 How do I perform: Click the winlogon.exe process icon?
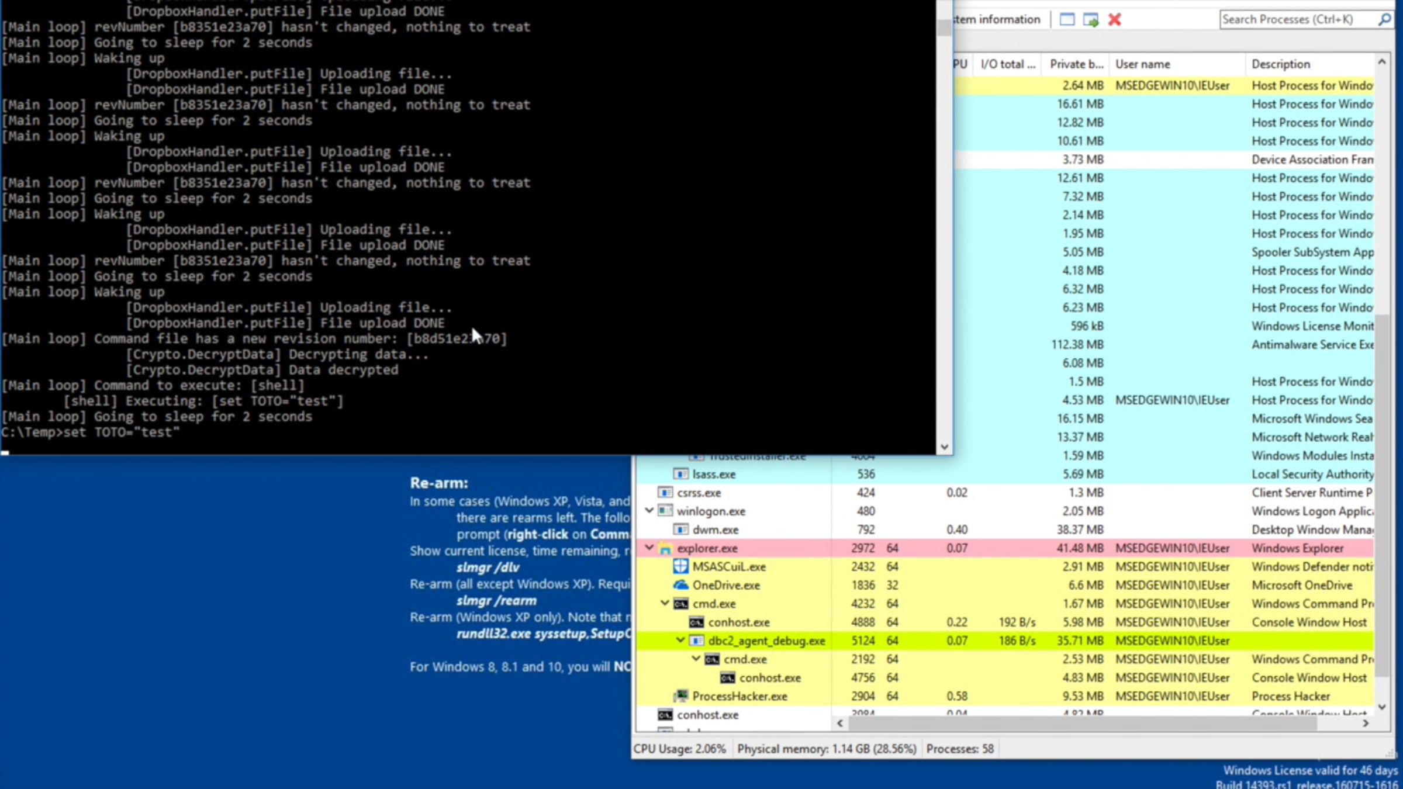point(665,511)
